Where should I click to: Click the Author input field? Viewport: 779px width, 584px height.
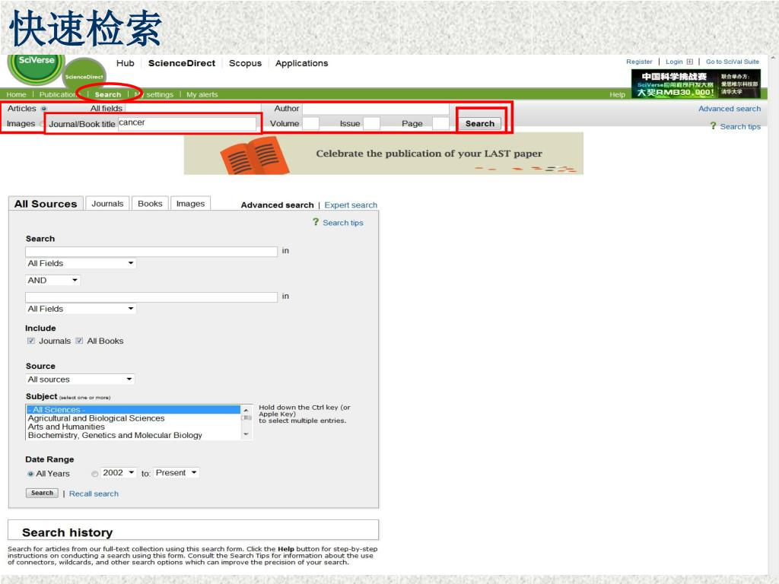[376, 108]
